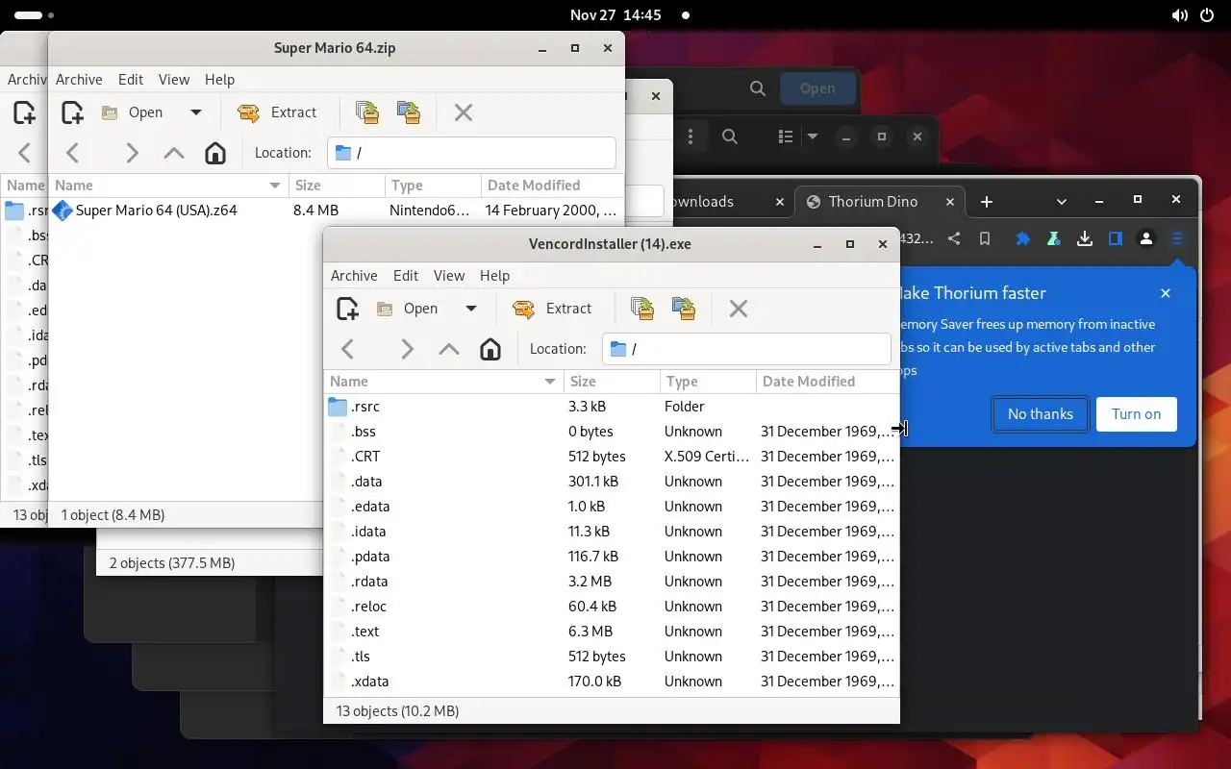Select the .tls file in VencordInstaller list

[612, 657]
